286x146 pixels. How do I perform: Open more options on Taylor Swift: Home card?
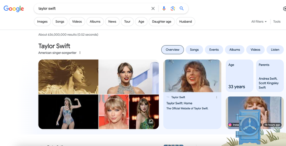216,97
